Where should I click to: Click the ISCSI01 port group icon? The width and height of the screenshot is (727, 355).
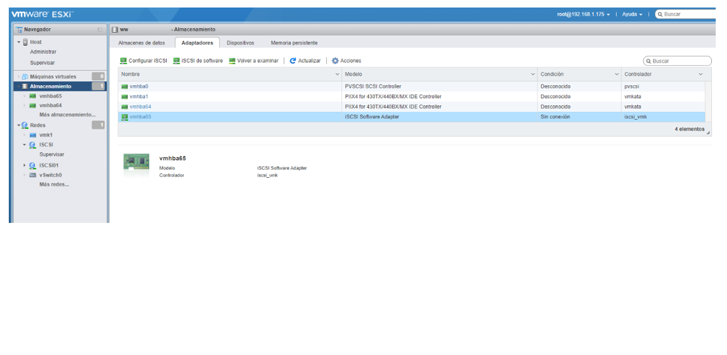(x=33, y=165)
